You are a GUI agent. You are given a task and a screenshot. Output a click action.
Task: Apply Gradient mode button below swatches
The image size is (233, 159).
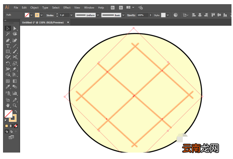[x=11, y=126]
